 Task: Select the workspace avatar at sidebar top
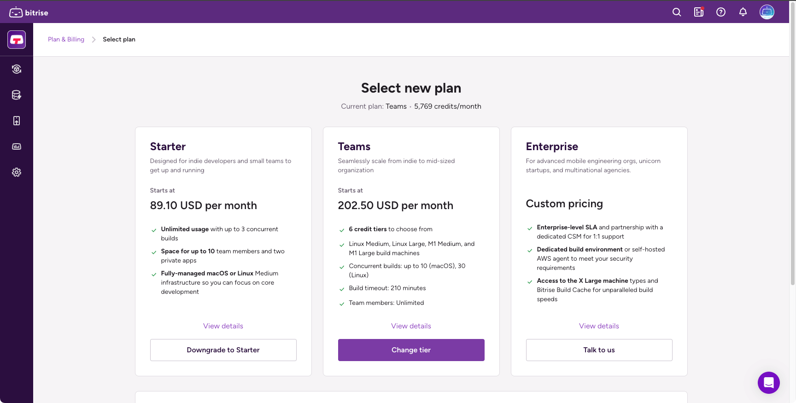pos(17,40)
